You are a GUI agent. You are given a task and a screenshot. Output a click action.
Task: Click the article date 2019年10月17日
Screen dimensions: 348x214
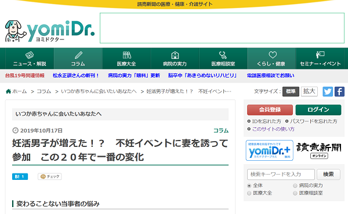[x=41, y=131]
